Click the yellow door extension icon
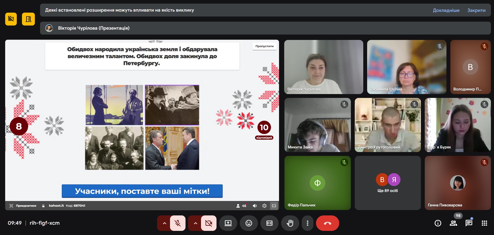The image size is (494, 235). (28, 19)
